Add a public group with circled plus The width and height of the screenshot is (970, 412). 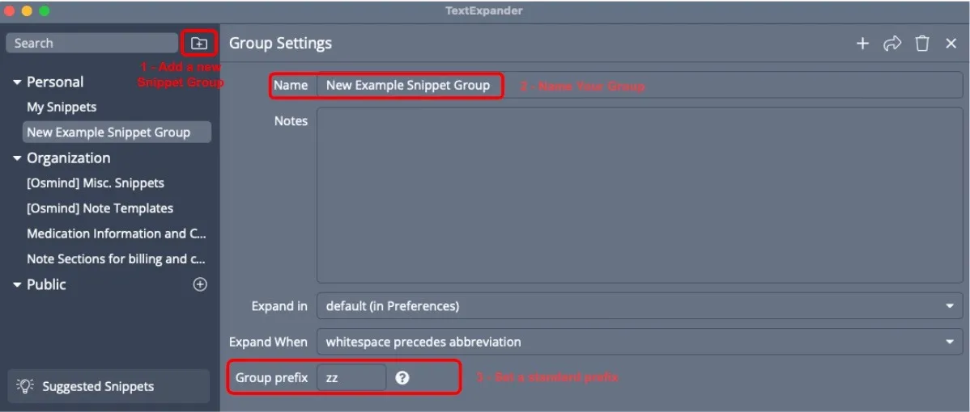coord(200,284)
